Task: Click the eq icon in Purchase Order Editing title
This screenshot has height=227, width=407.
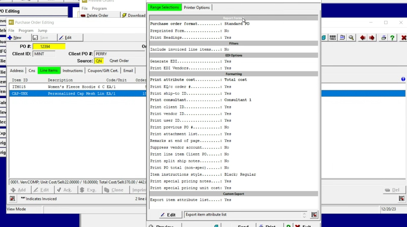Action: (x=11, y=22)
